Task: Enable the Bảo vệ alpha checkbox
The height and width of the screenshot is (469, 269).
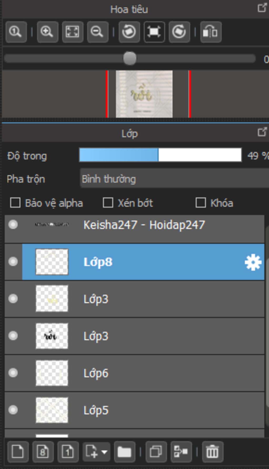Action: [15, 203]
